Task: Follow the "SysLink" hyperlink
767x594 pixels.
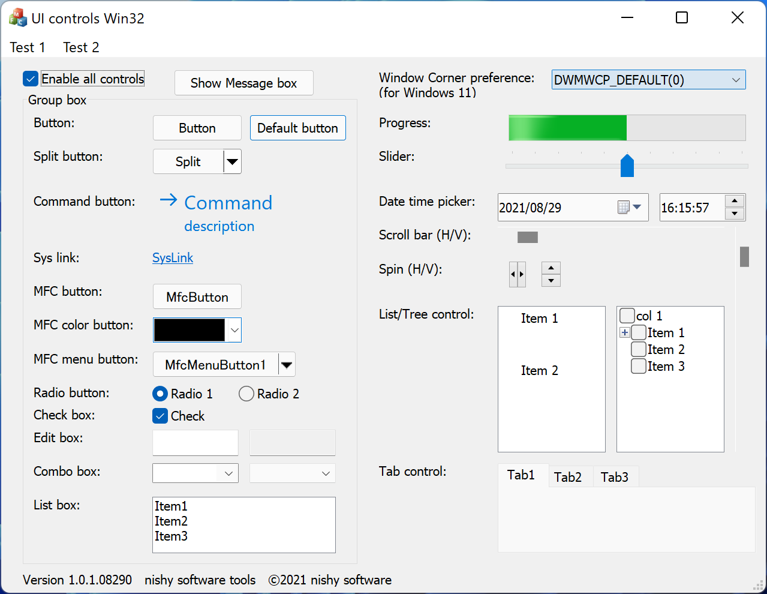Action: [172, 257]
